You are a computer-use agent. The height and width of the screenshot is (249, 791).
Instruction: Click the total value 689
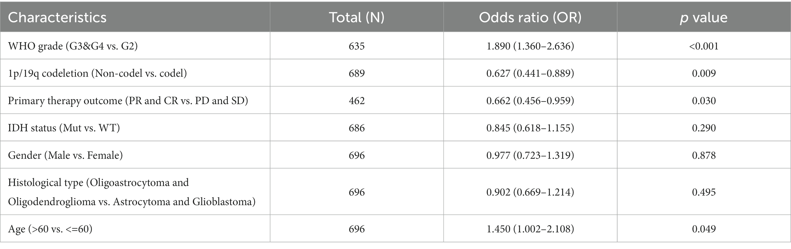pos(357,73)
